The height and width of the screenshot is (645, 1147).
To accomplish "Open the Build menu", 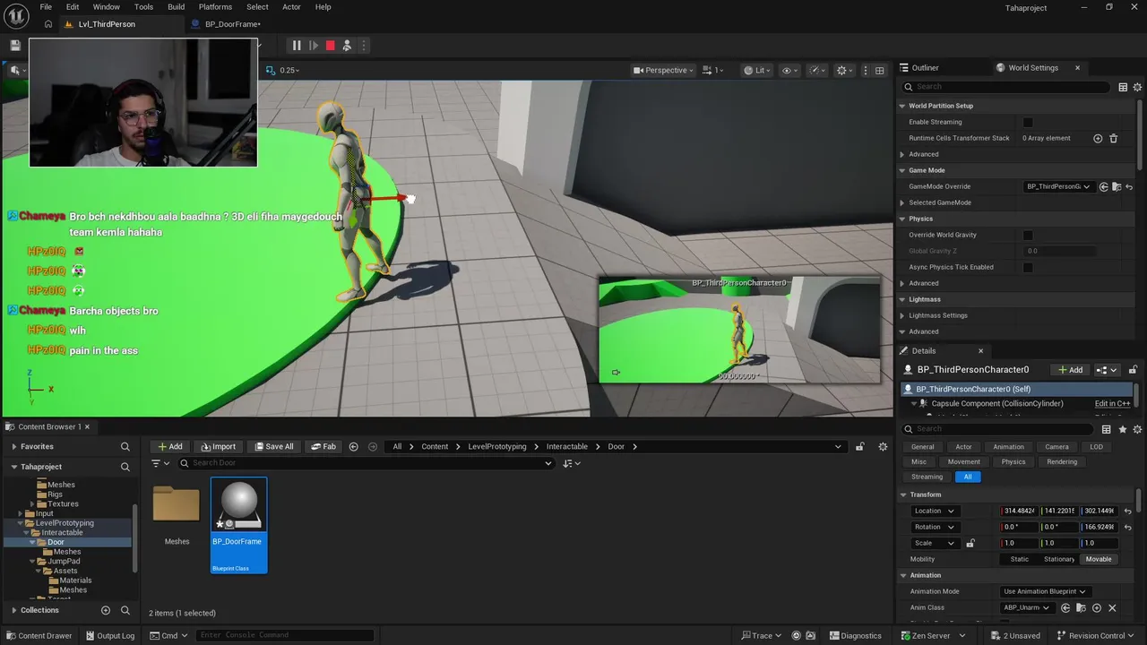I will [176, 7].
